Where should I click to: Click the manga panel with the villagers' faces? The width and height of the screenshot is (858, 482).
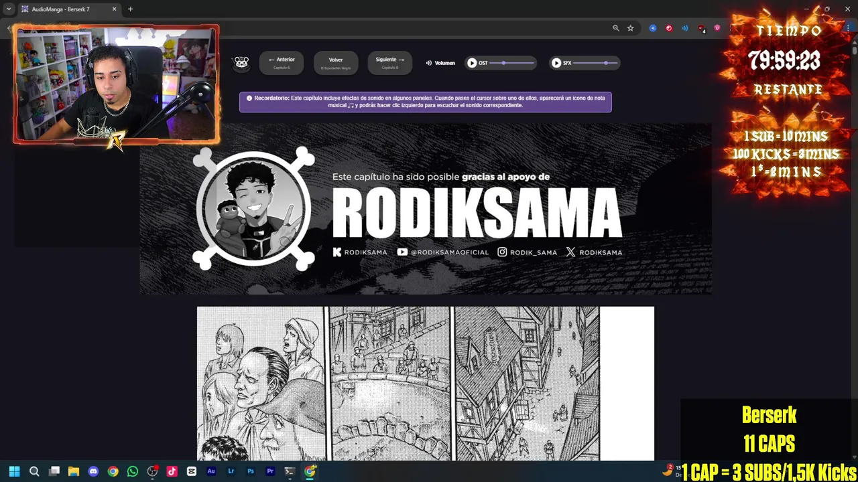click(x=260, y=384)
